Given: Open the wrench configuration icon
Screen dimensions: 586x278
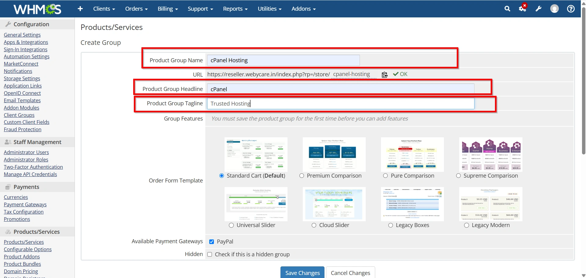Looking at the screenshot, I should (538, 9).
